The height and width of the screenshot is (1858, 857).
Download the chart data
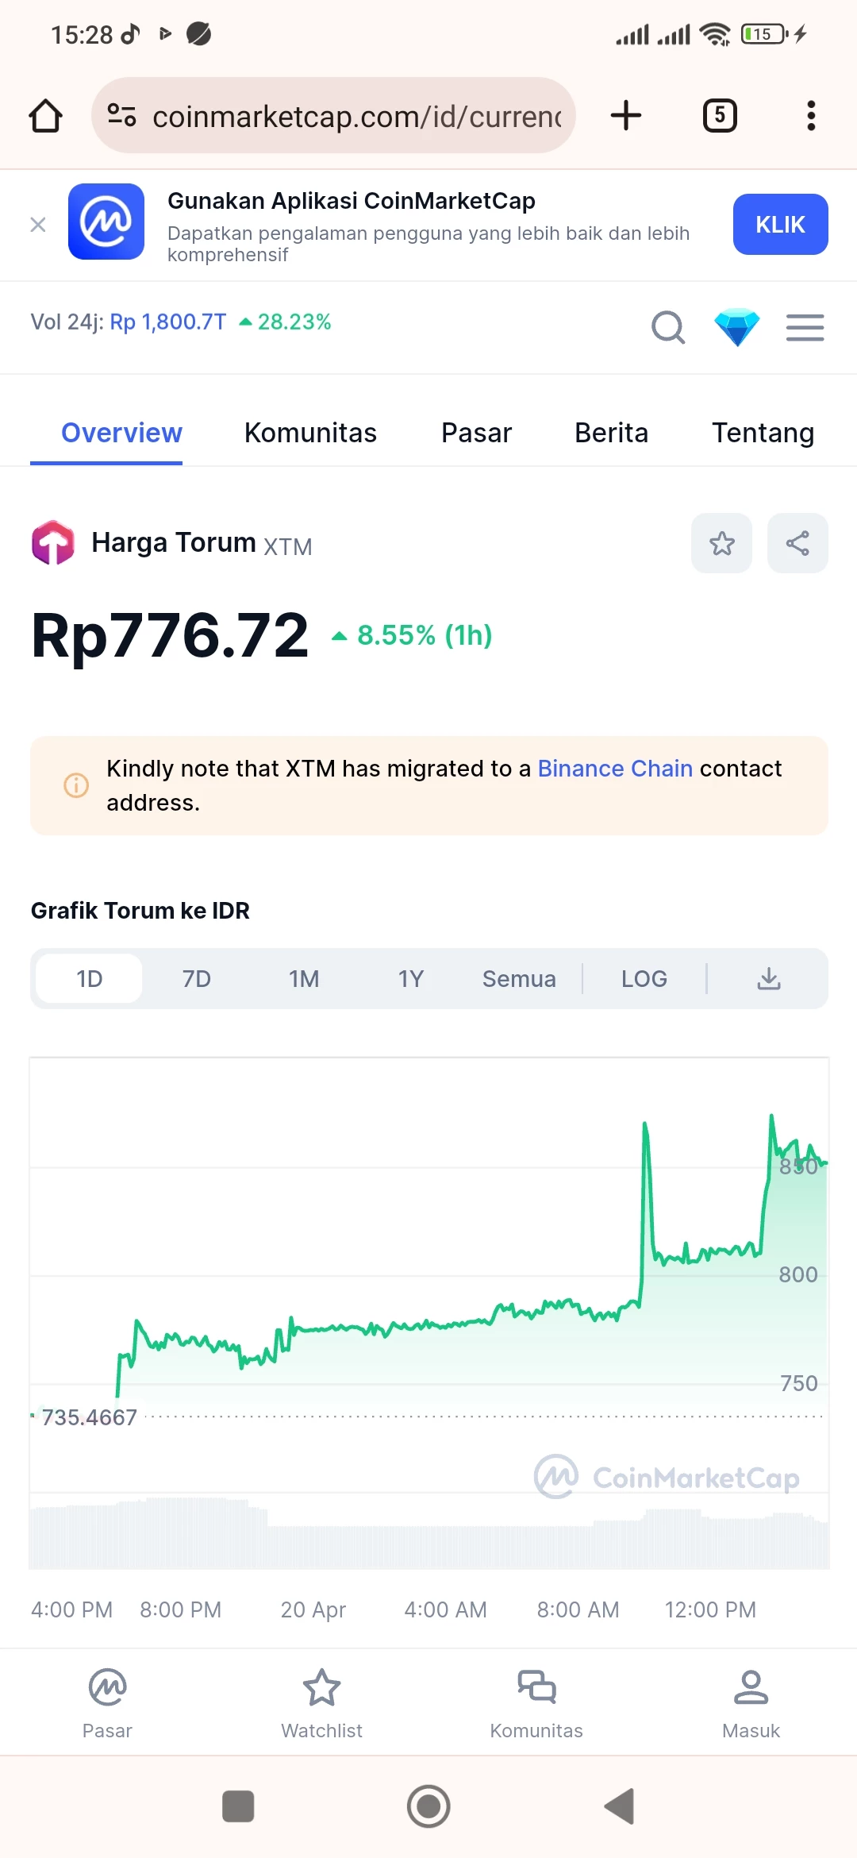point(768,979)
